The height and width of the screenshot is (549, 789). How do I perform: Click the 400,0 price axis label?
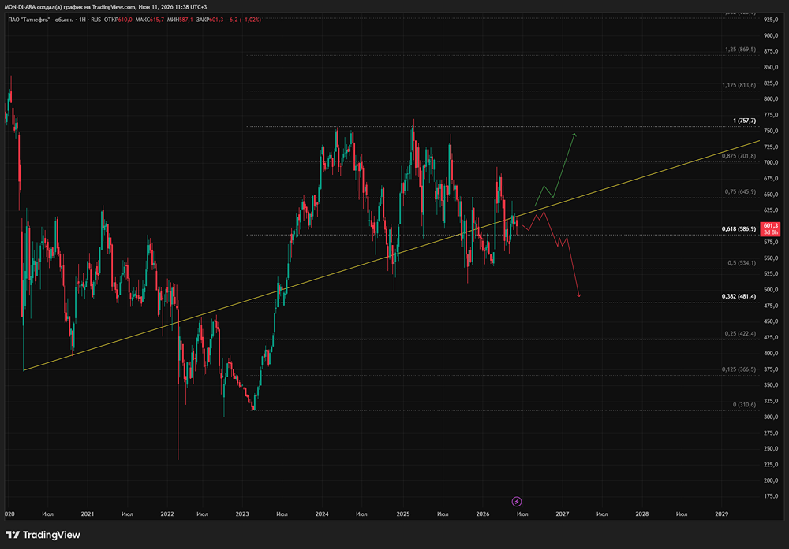click(x=771, y=354)
